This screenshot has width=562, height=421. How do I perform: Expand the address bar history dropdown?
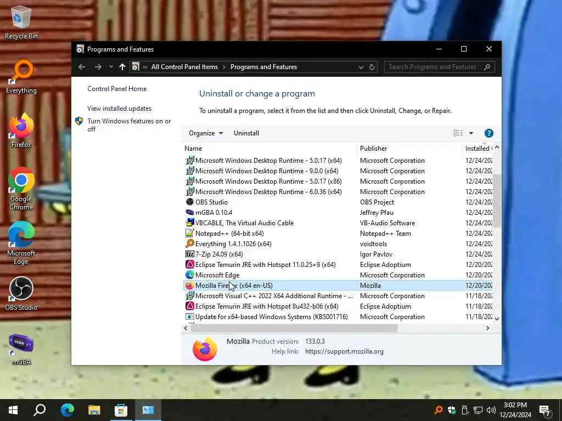(x=361, y=67)
